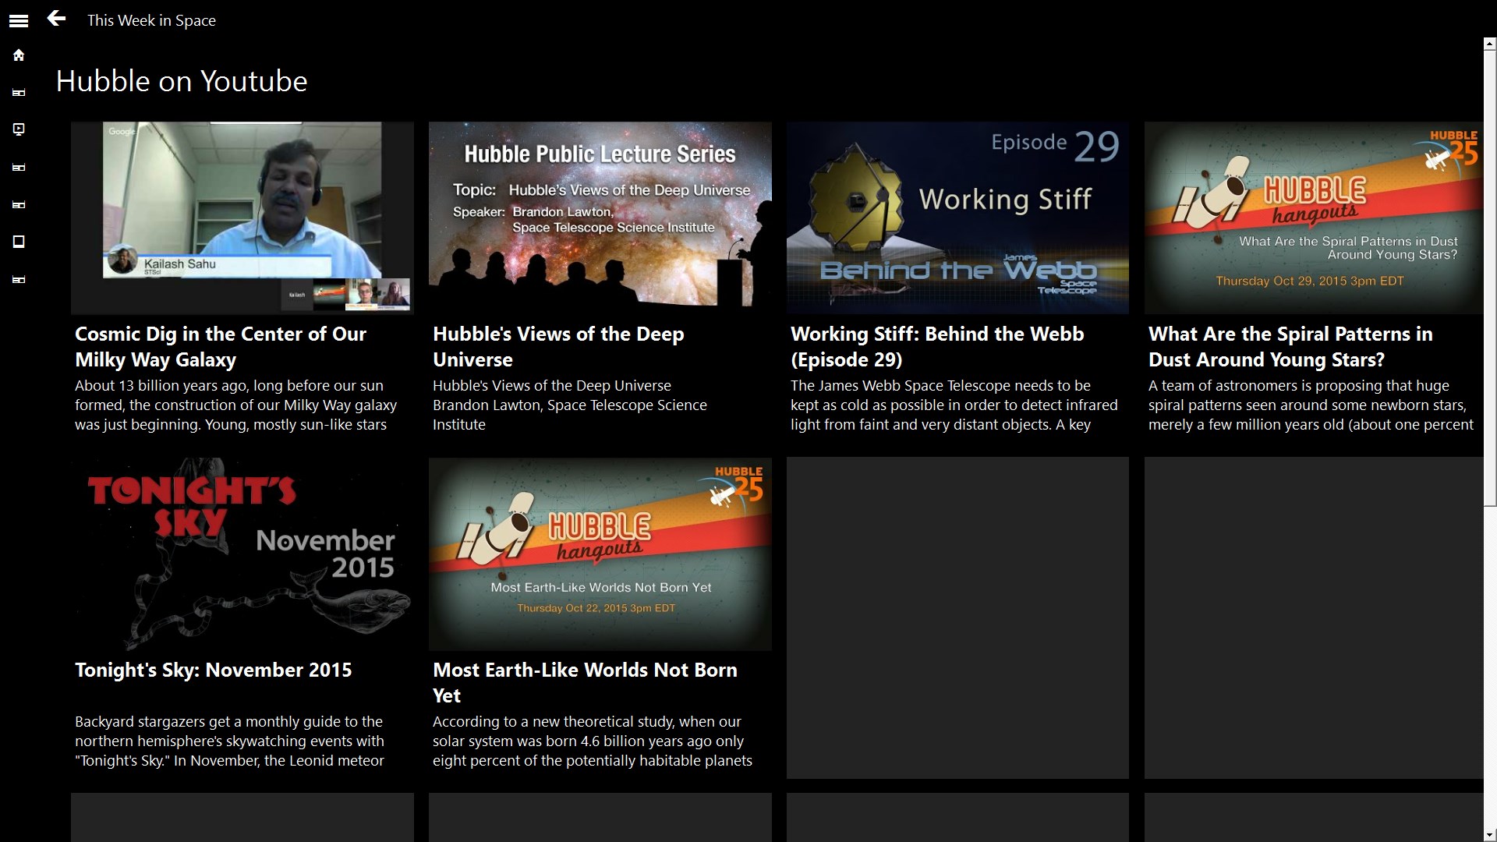The image size is (1497, 842).
Task: Click 'Cosmic Dig in the Center' title
Action: [221, 346]
